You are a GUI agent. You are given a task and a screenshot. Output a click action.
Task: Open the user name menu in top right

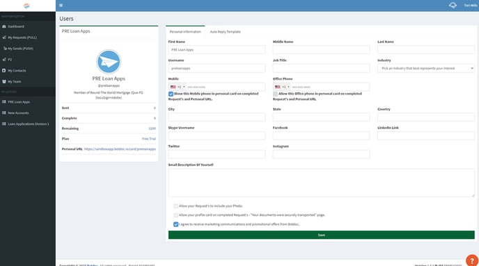[471, 6]
